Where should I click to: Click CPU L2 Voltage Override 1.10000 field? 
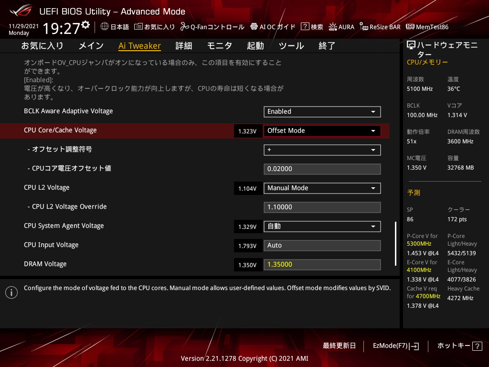click(322, 207)
